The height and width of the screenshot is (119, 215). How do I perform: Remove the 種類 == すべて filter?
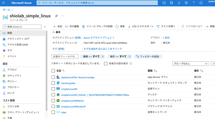click(103, 56)
